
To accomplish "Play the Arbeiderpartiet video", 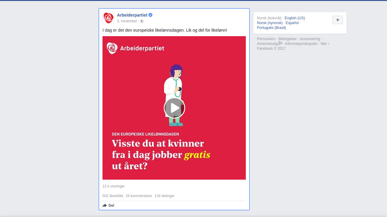I will click(x=174, y=108).
